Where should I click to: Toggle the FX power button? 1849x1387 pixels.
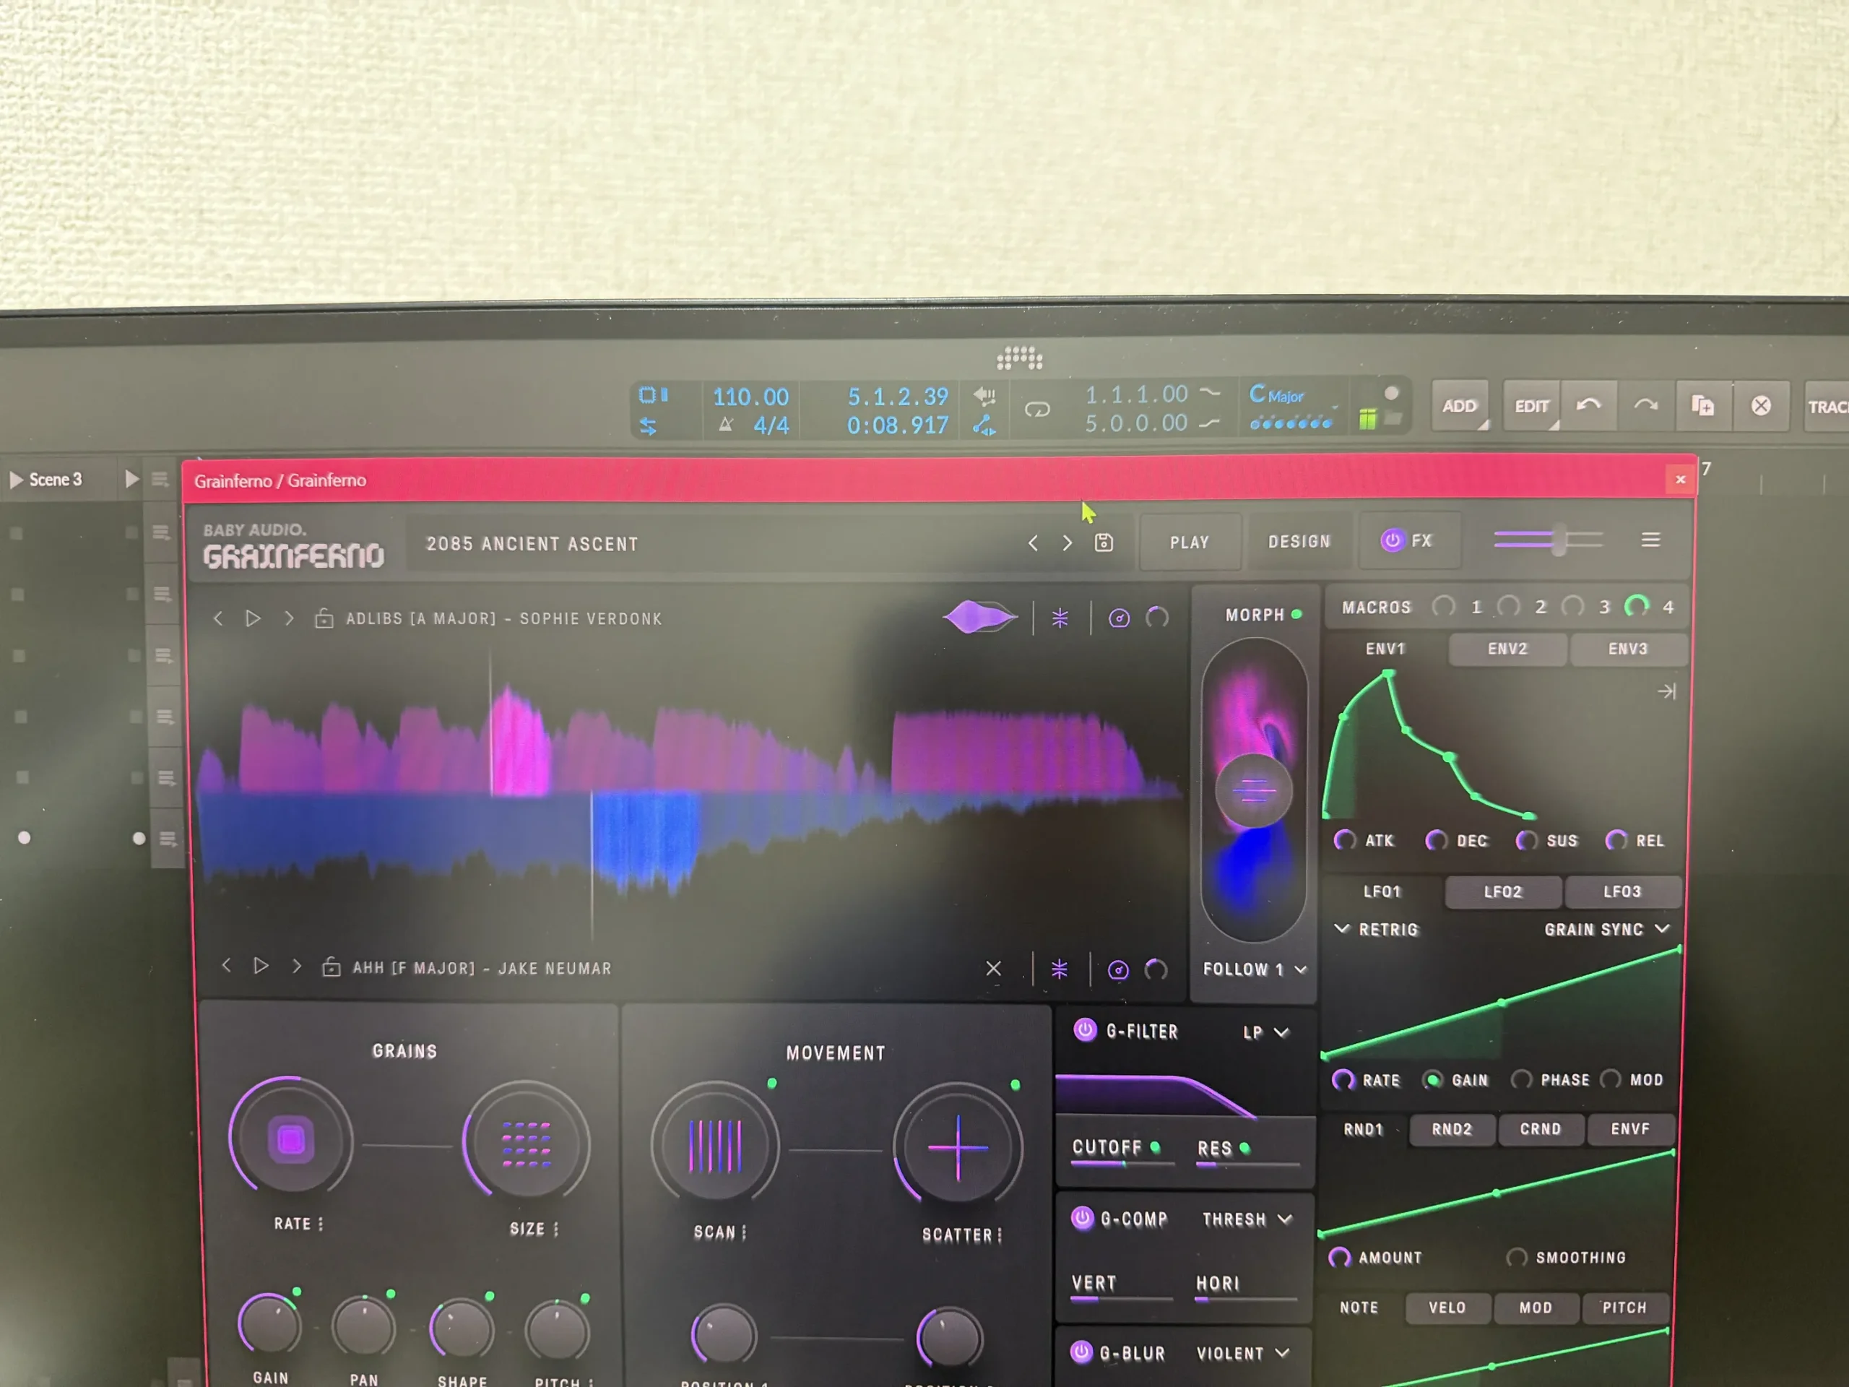click(x=1392, y=540)
